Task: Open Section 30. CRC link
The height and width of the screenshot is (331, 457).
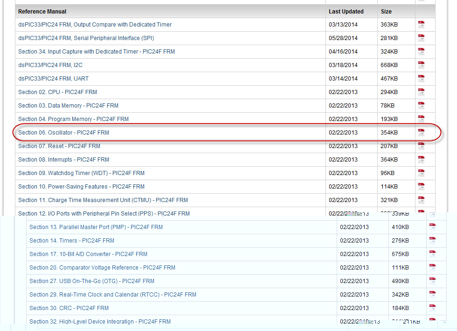Action: coord(69,308)
